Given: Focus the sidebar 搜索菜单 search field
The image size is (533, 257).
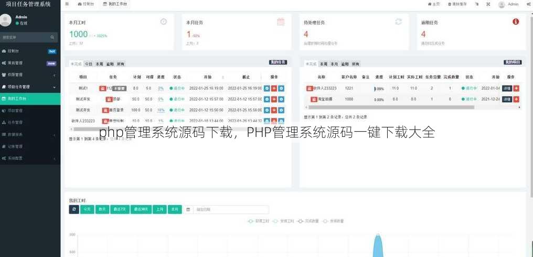Looking at the screenshot, I should coord(25,37).
